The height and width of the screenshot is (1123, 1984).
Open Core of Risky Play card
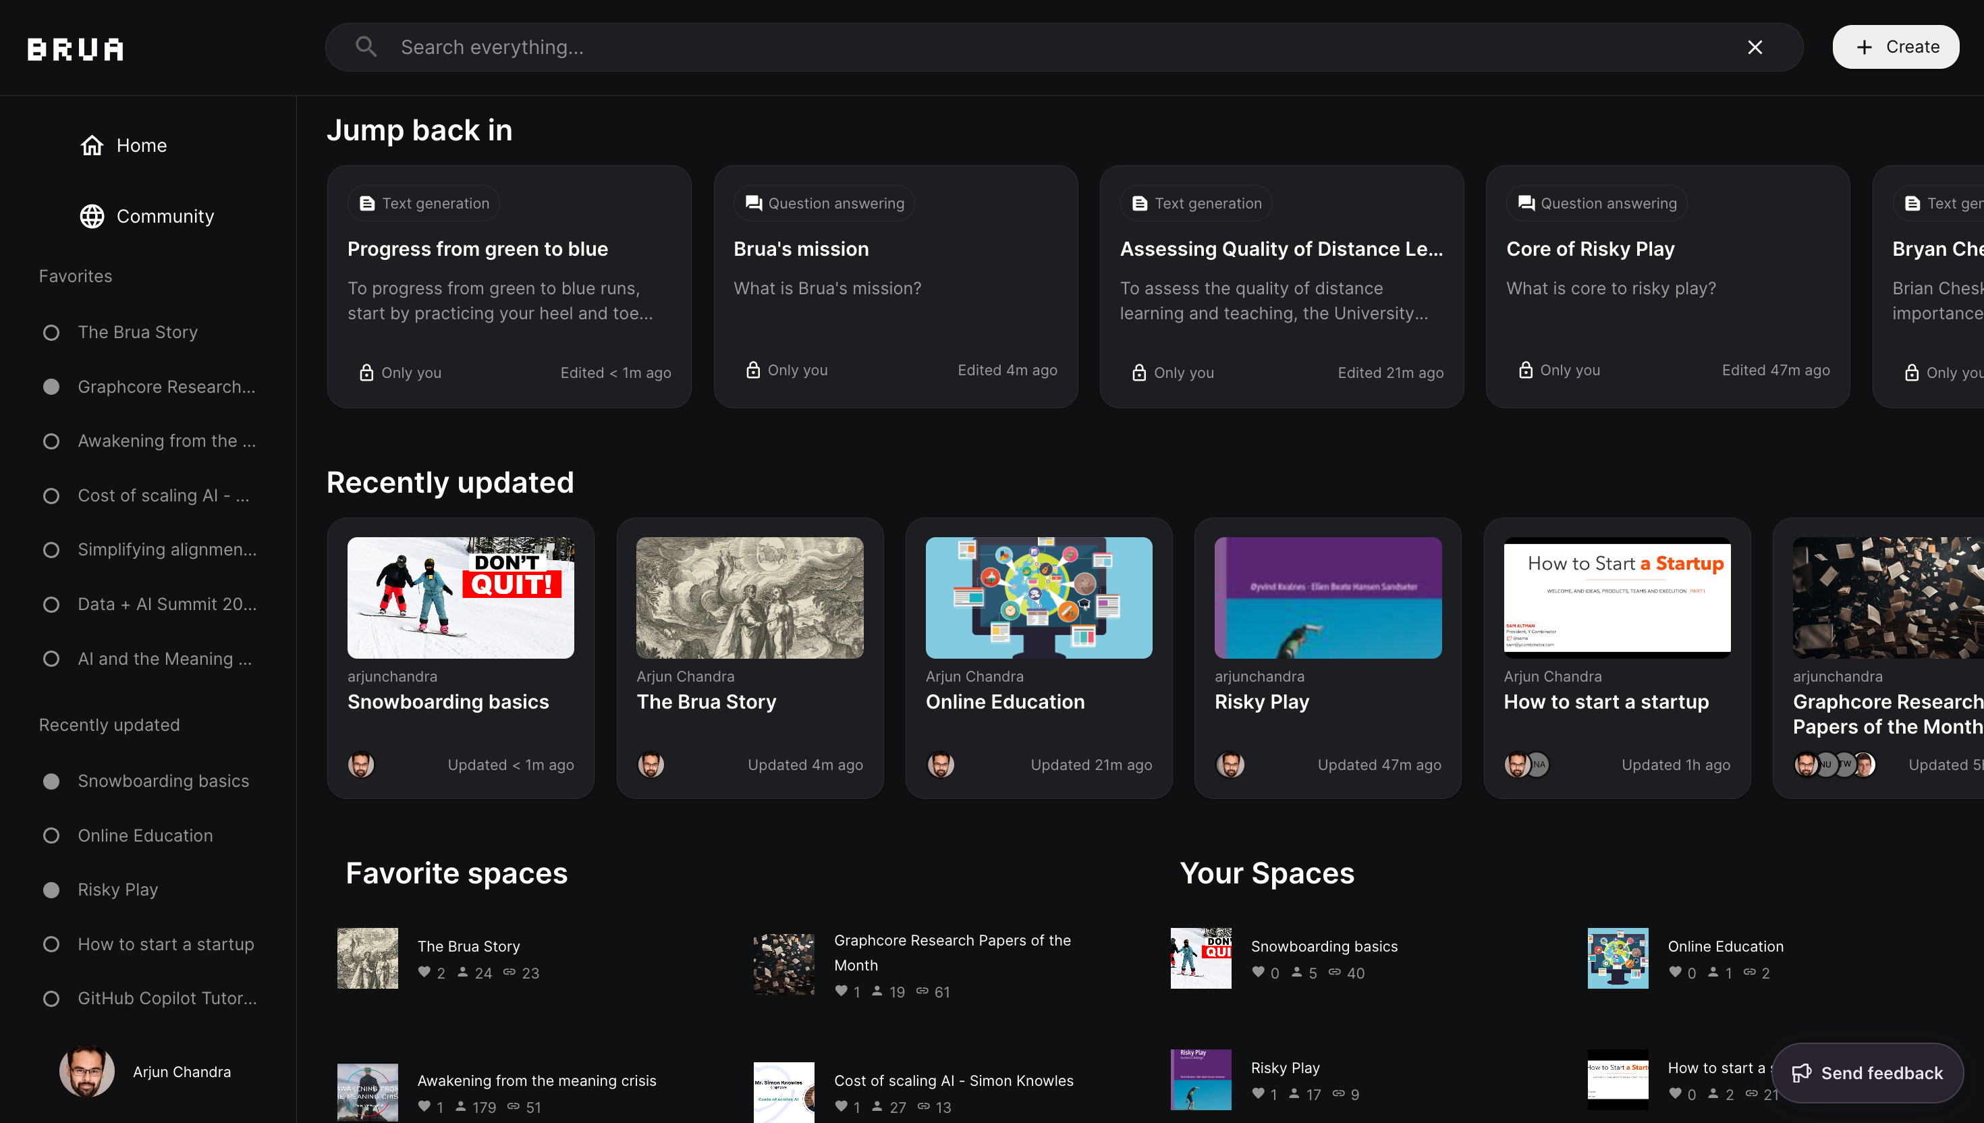[x=1668, y=286]
